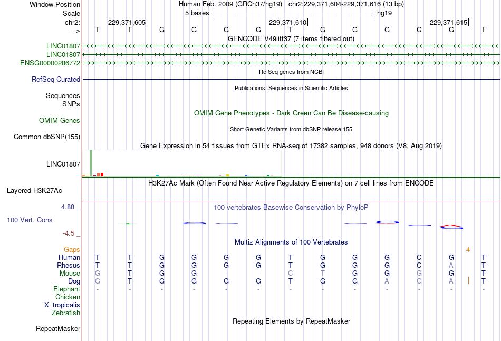Open 100 vertebrates Basewise Conservation by PhyloP title
Viewport: 501px width, 341px height.
[291, 208]
